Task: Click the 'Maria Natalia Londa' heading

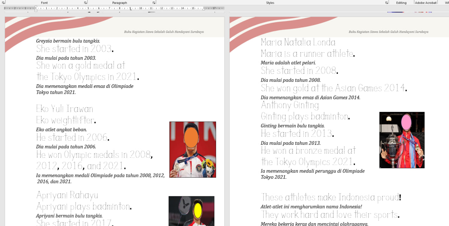Action: click(x=298, y=43)
